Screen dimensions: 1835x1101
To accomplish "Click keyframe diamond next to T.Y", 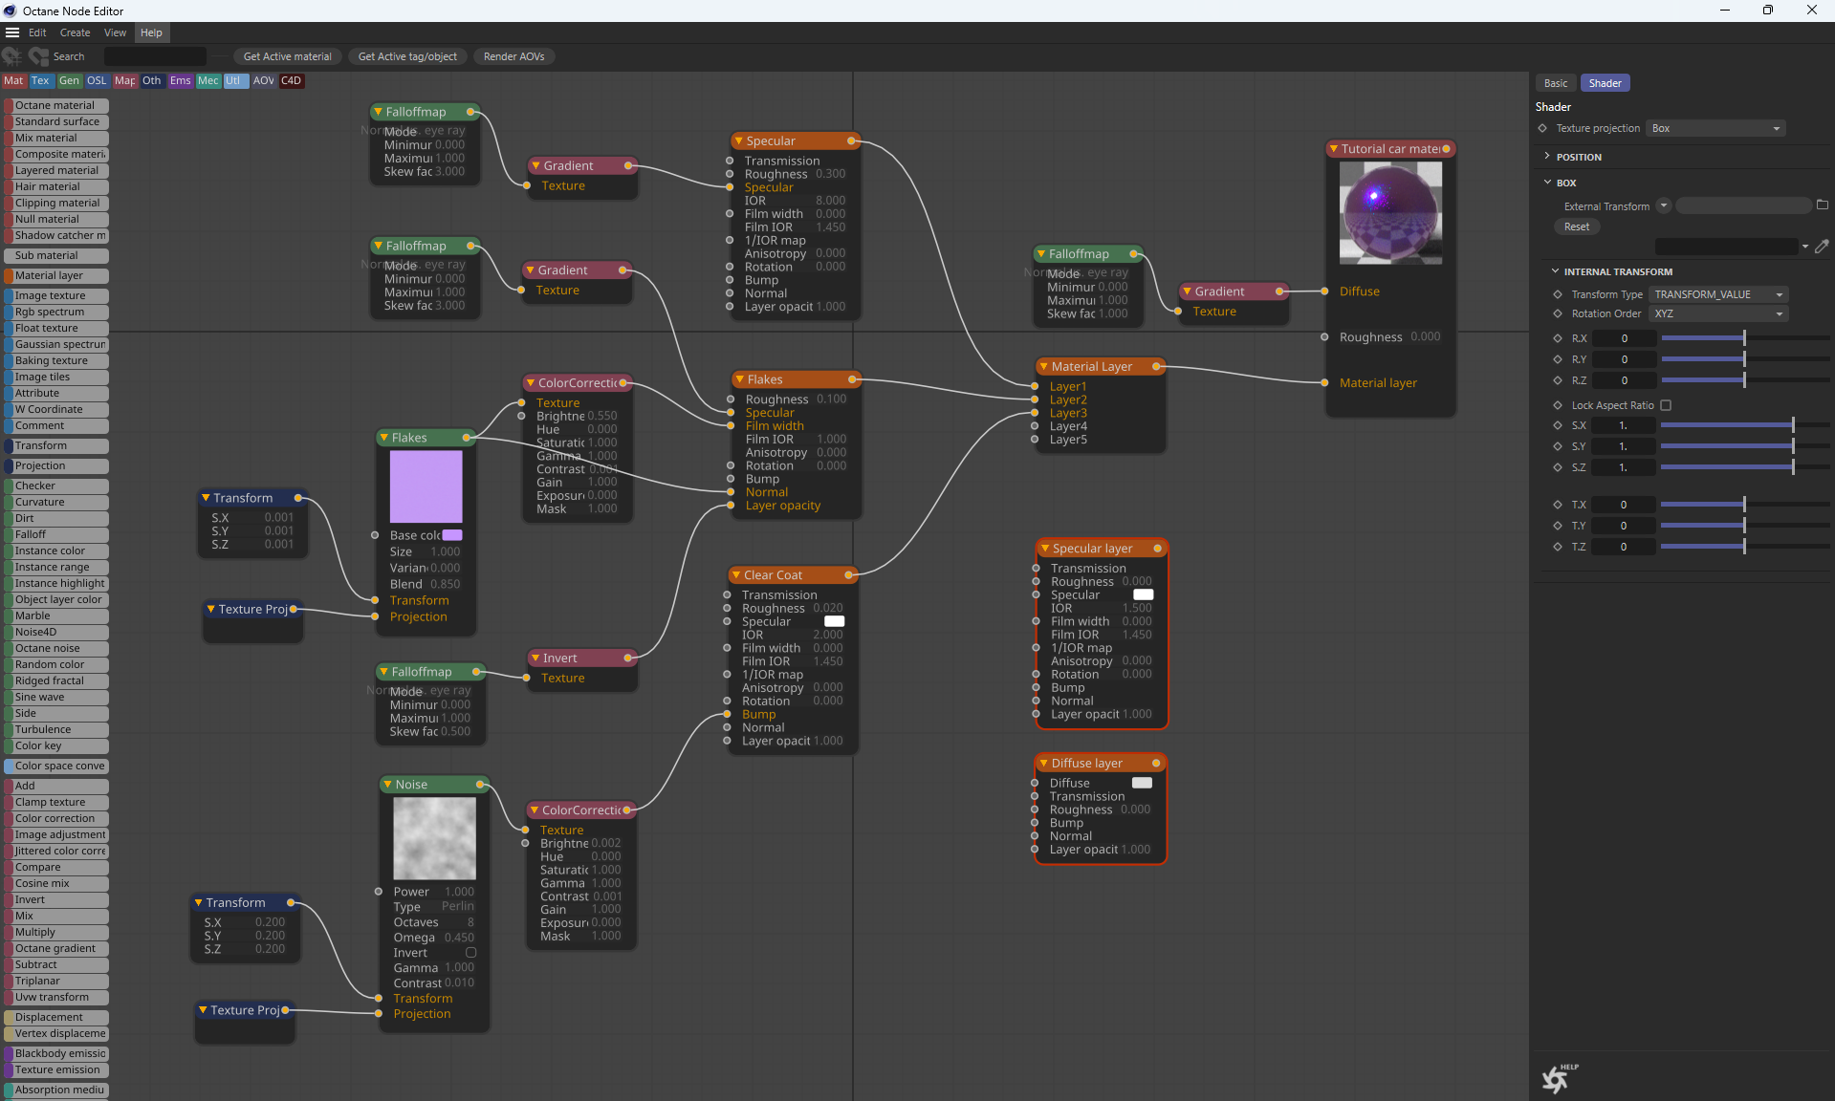I will 1558,526.
